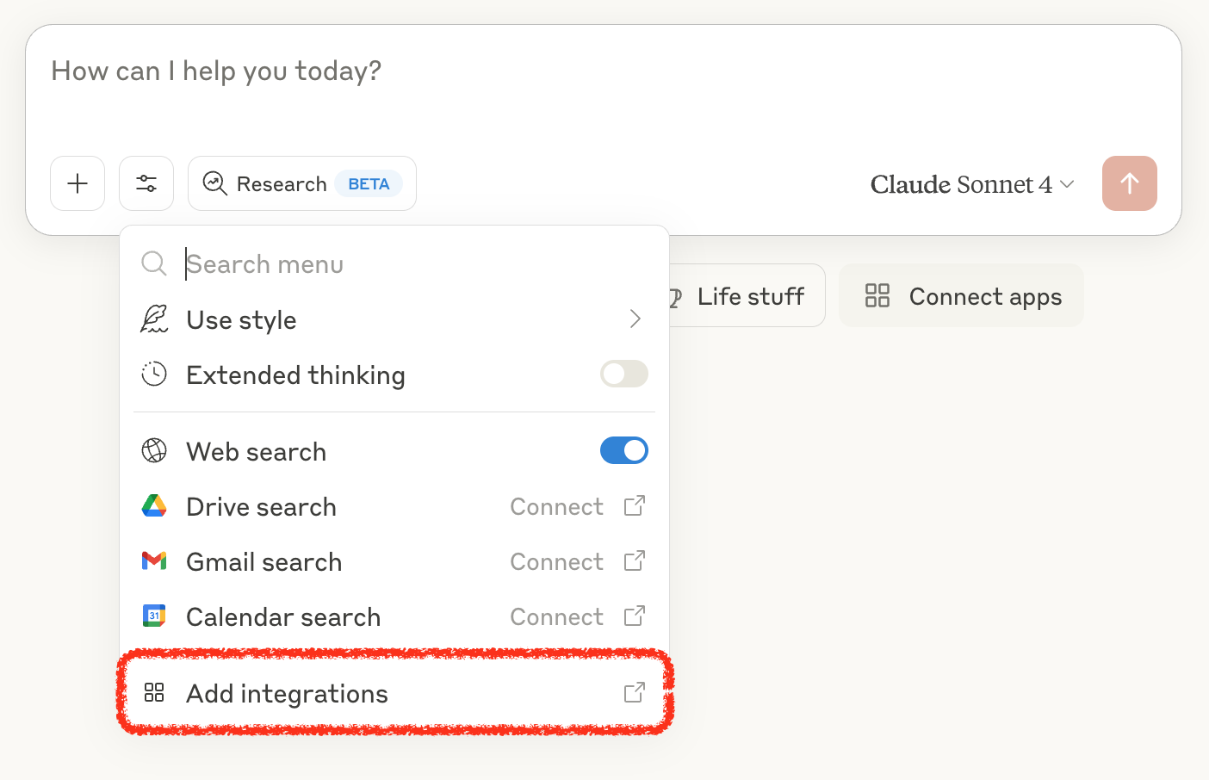Click the external link icon for Calendar search

(x=635, y=616)
